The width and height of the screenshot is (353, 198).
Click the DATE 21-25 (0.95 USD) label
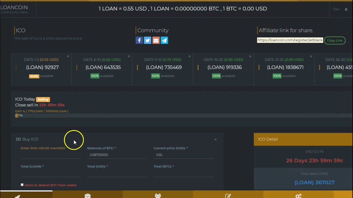(x=284, y=60)
